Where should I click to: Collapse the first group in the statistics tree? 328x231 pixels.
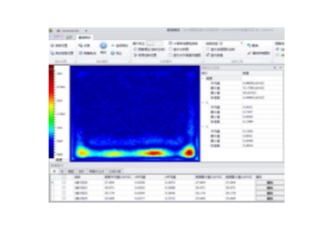click(203, 78)
